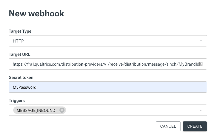Click the Triggers field label
The image size is (216, 140).
(17, 101)
